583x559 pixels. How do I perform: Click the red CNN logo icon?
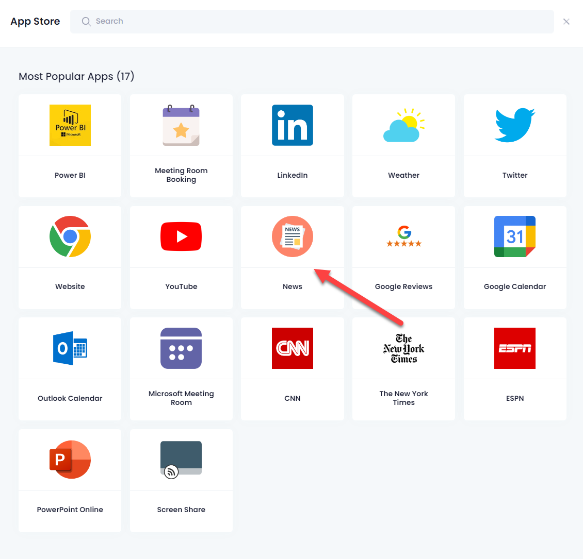point(292,348)
